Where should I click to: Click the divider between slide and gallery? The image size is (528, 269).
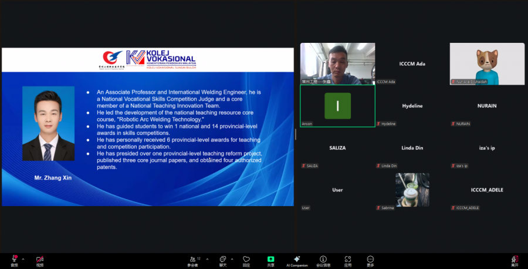point(295,134)
